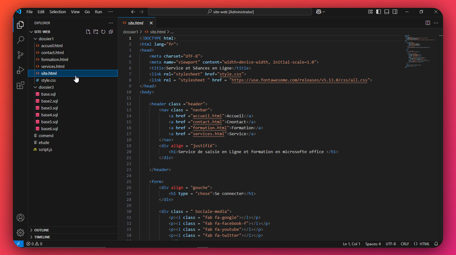Expand the OUTLINE section
Image resolution: width=456 pixels, height=255 pixels.
pos(42,230)
